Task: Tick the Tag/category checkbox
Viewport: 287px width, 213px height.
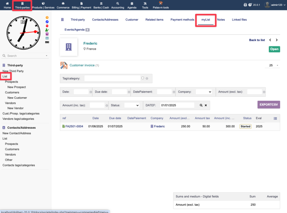Action: pyautogui.click(x=143, y=78)
